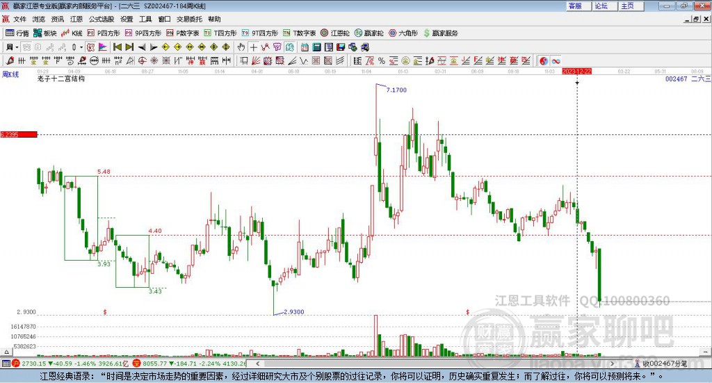Click the 论坛 forum button
This screenshot has width=712, height=383.
pyautogui.click(x=605, y=6)
